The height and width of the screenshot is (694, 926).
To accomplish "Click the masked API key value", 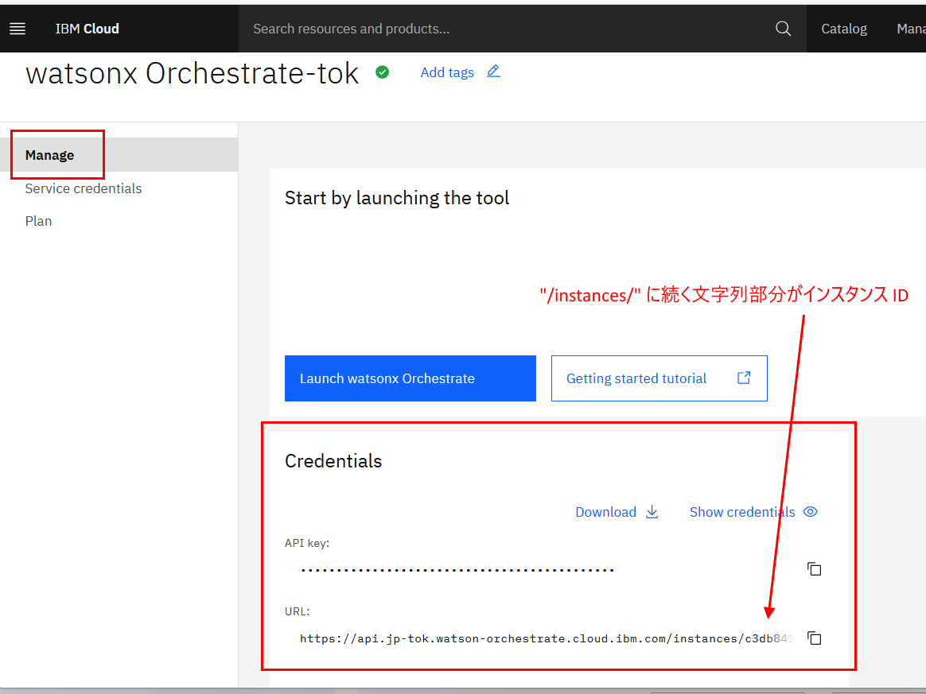I will (457, 570).
